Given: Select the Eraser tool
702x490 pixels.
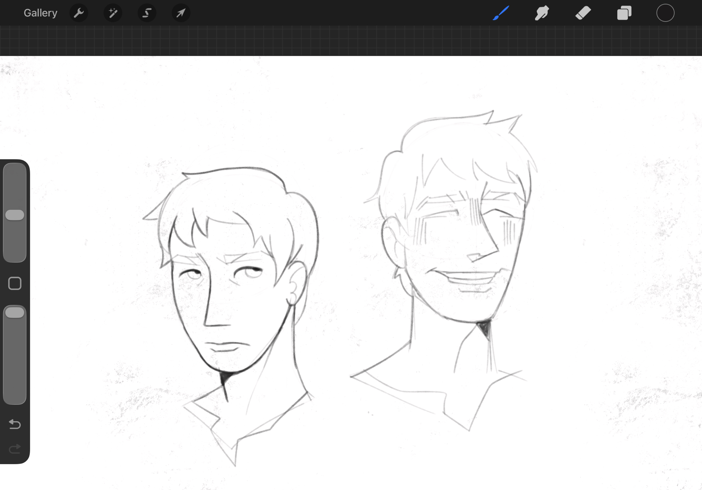Looking at the screenshot, I should pos(583,13).
